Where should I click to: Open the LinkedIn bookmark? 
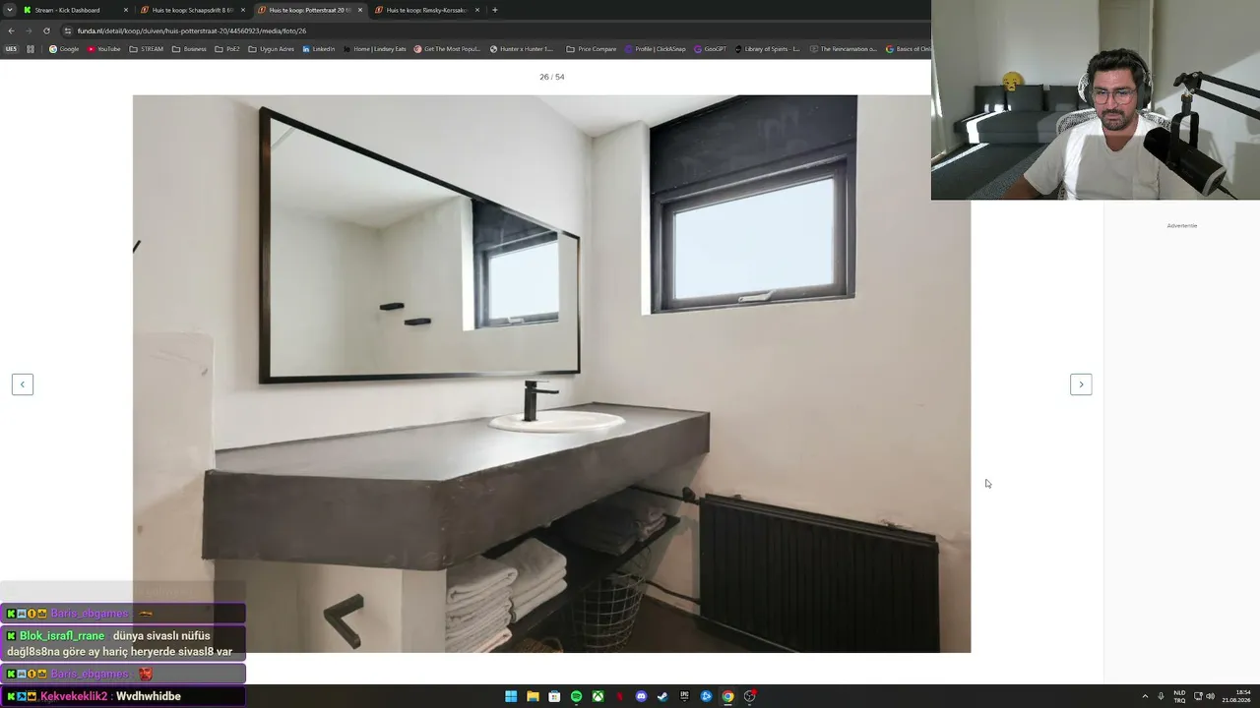319,49
